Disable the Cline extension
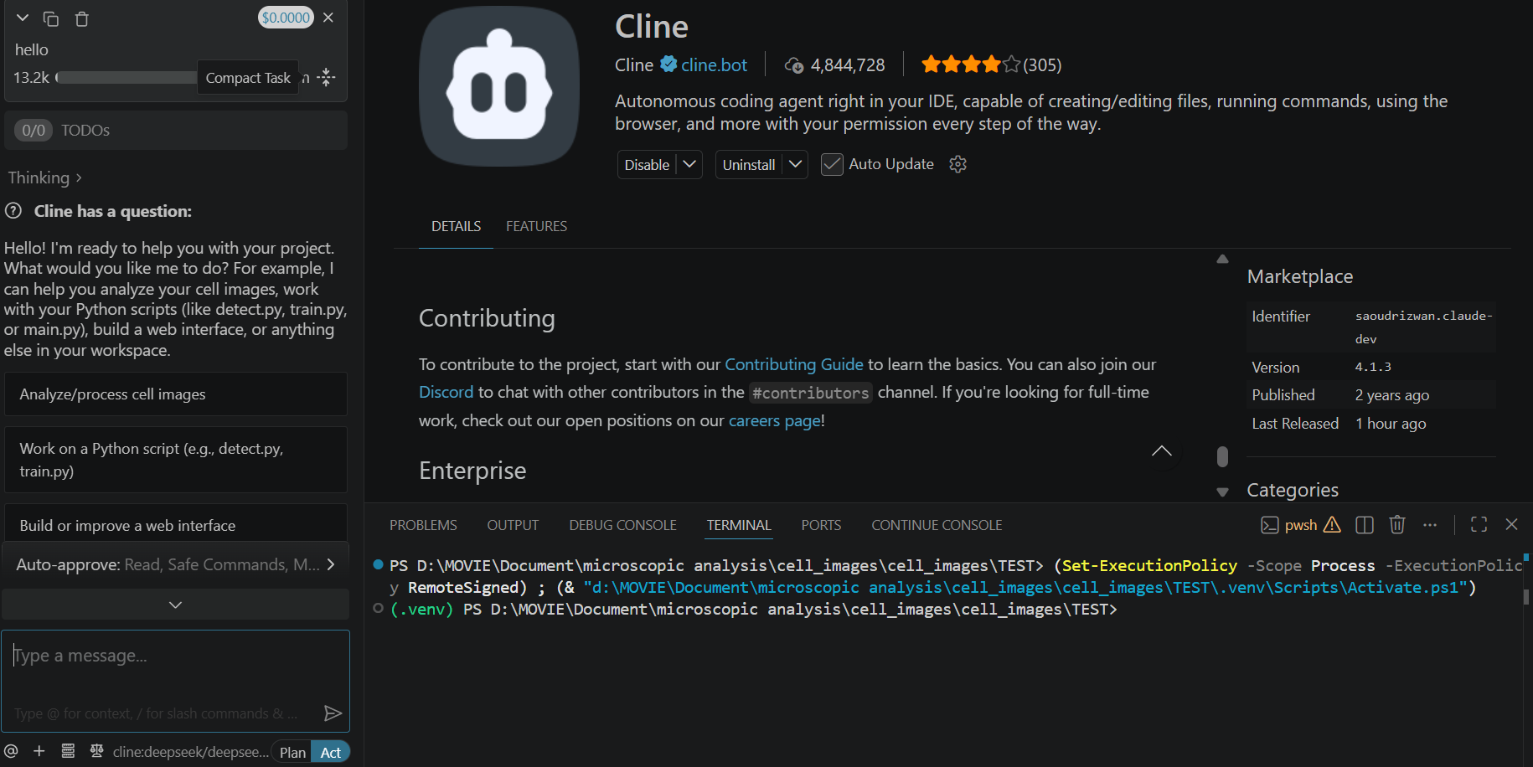The width and height of the screenshot is (1533, 767). pos(647,165)
